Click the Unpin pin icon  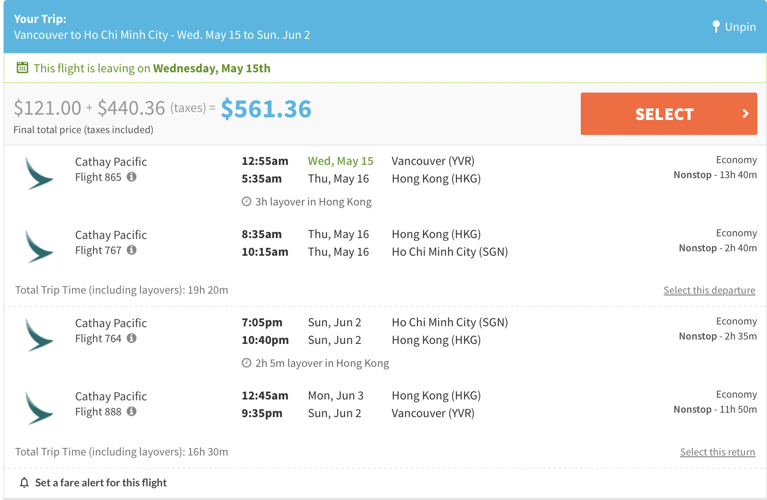tap(716, 27)
